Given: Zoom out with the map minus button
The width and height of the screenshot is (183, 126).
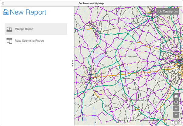Looking at the screenshot, I should [176, 114].
